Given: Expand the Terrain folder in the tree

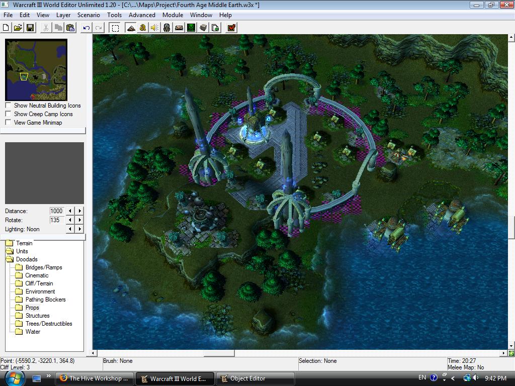Looking at the screenshot, I should [10, 243].
